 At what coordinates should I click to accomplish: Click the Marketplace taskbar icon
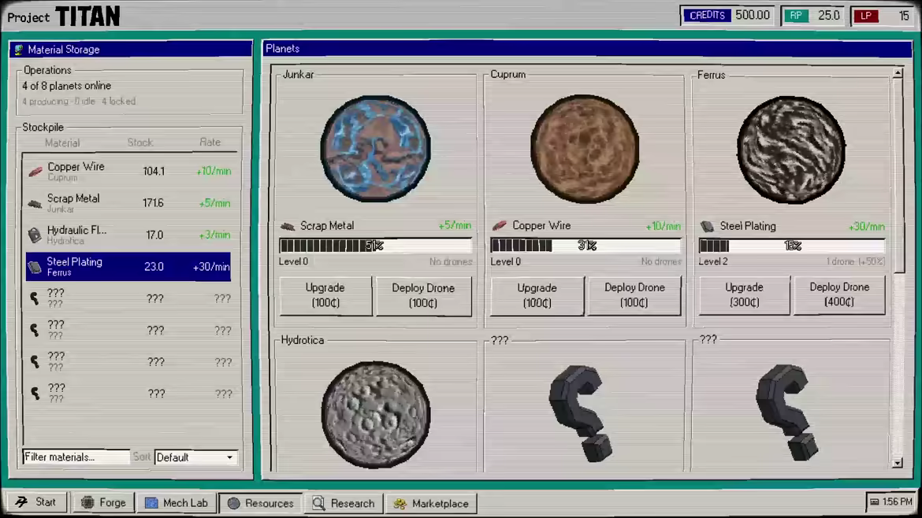click(x=400, y=503)
